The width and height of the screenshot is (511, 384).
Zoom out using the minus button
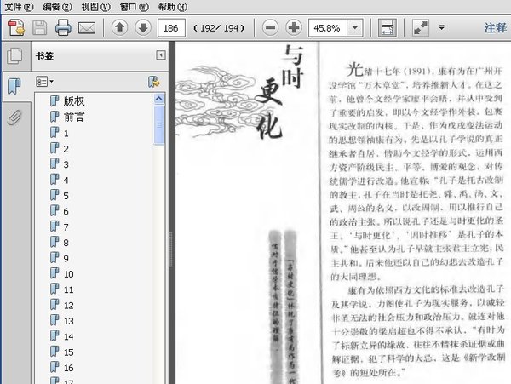click(270, 28)
